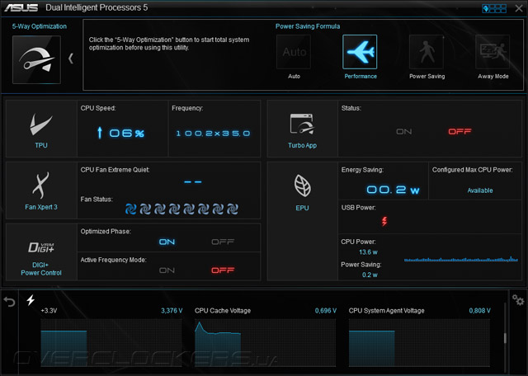Image resolution: width=528 pixels, height=376 pixels.
Task: Select the Performance airplane mode
Action: [x=360, y=52]
